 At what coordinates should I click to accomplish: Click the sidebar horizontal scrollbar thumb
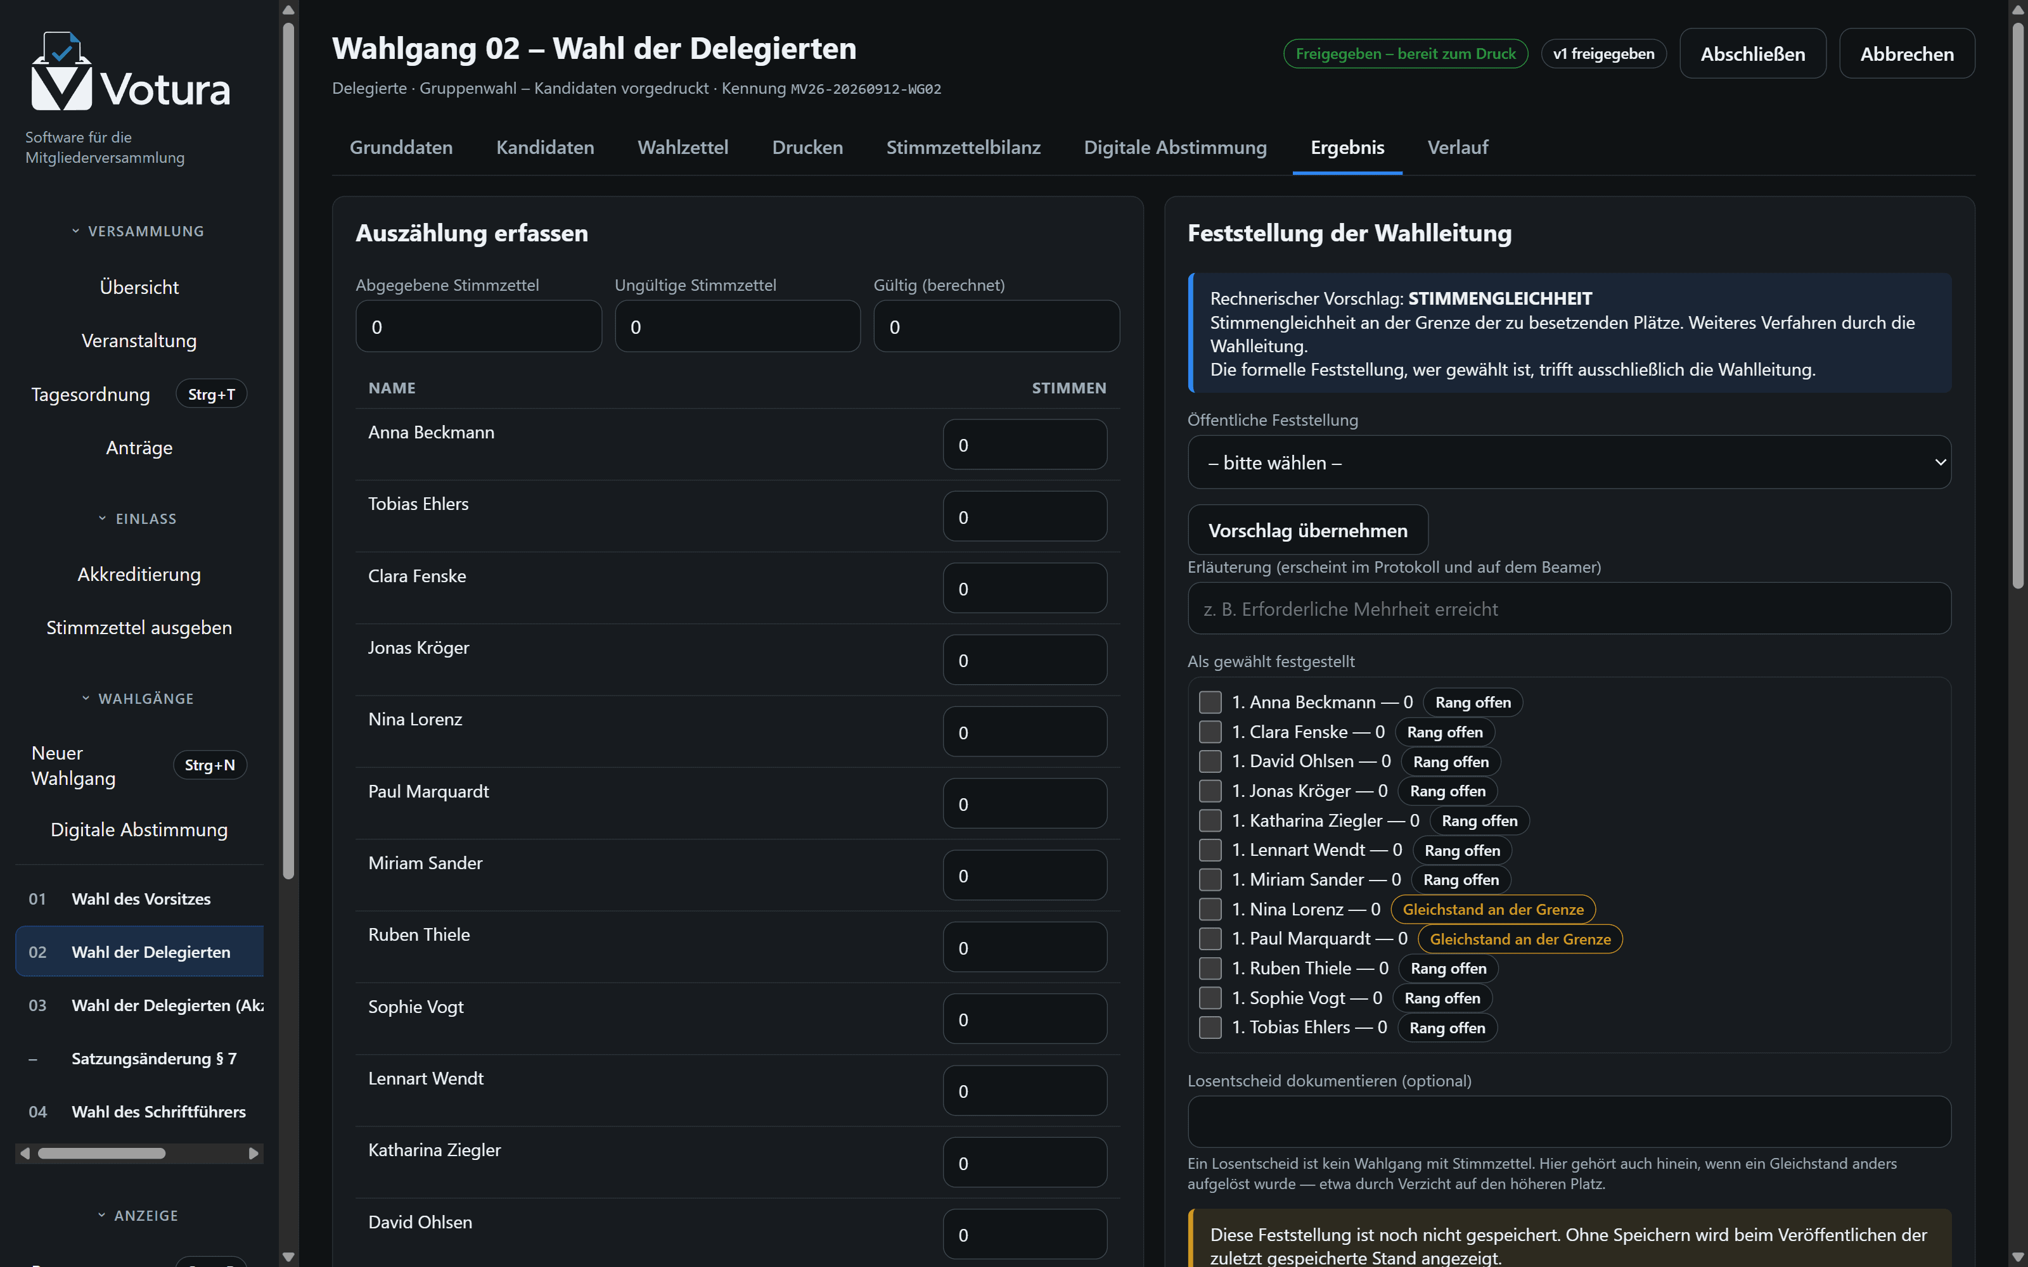pos(101,1153)
